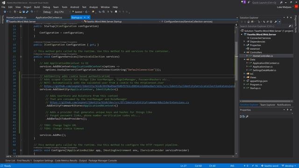The image size is (299, 168).
Task: Select Program.cs in Solution Explorer
Action: tap(256, 84)
